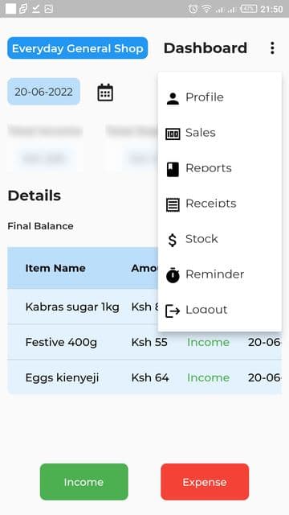The width and height of the screenshot is (289, 515).
Task: Click the Sales cash register icon
Action: click(173, 134)
